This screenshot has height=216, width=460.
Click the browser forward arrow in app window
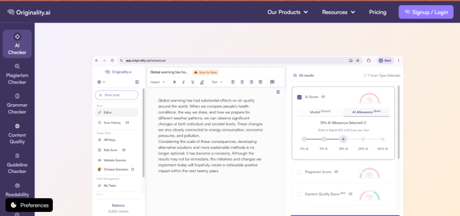pos(104,60)
